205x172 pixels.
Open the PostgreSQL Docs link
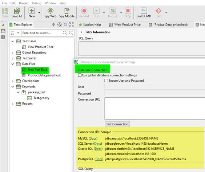[99, 159]
